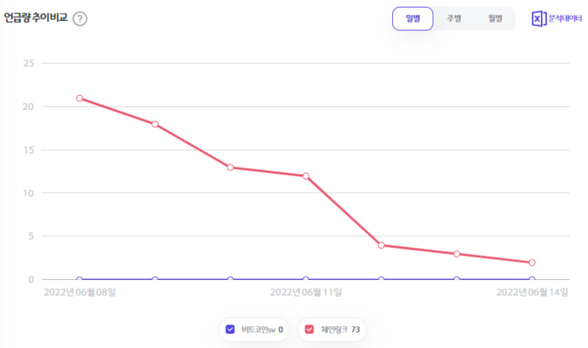Click the 2022년 06월 11일 axis label
This screenshot has width=588, height=348.
pyautogui.click(x=306, y=293)
